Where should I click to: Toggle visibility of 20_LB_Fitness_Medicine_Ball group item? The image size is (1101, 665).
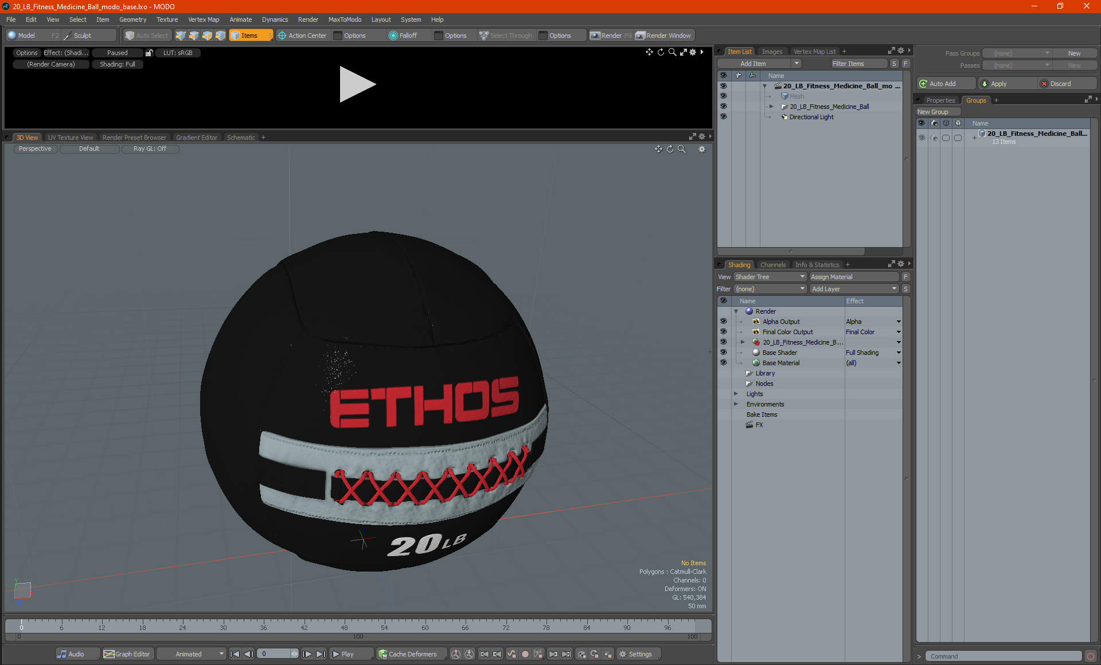tap(723, 107)
